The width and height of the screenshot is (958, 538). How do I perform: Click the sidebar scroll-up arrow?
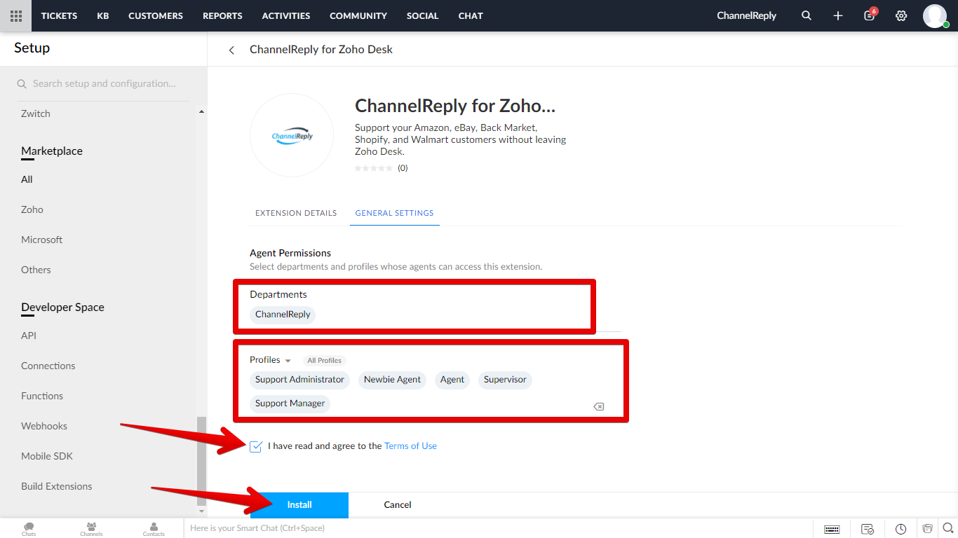coord(202,112)
